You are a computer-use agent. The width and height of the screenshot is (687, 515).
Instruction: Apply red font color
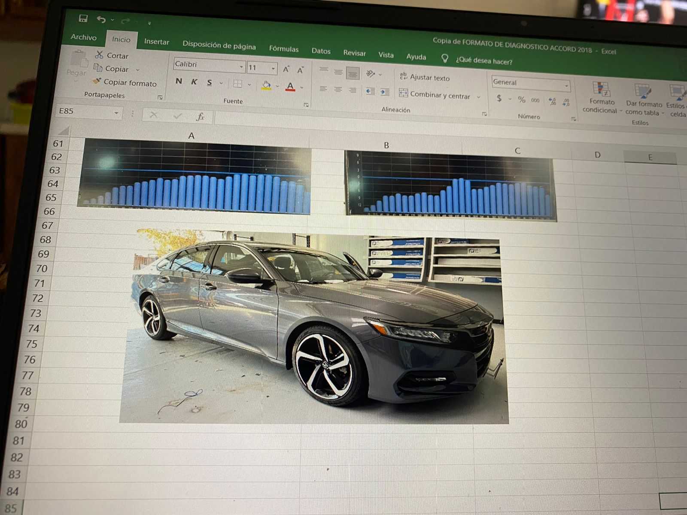pos(290,87)
